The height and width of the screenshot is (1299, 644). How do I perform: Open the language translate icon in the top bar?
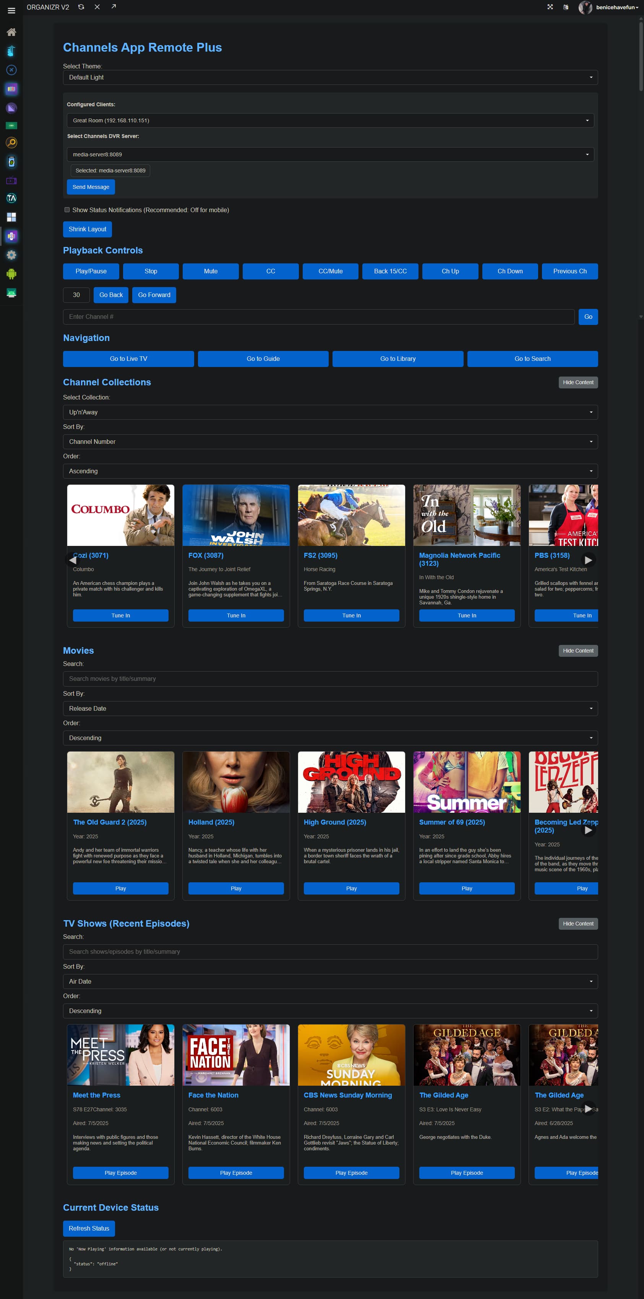(x=566, y=7)
